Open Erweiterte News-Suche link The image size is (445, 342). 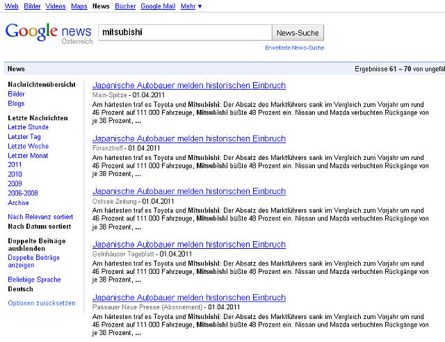[294, 48]
